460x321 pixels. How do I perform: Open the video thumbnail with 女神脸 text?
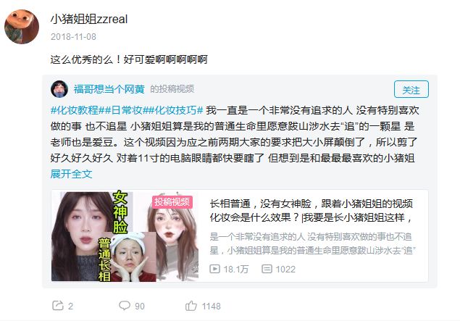click(x=125, y=236)
